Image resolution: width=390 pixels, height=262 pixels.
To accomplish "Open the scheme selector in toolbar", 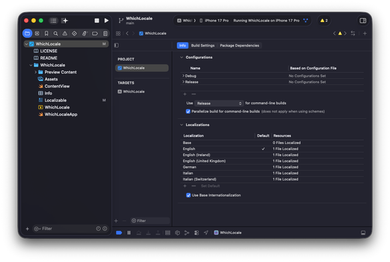I will tap(186, 21).
